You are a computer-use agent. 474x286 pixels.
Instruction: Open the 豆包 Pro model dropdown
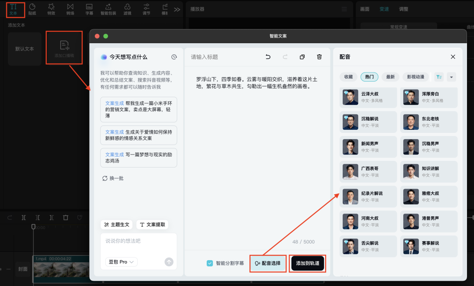click(121, 261)
